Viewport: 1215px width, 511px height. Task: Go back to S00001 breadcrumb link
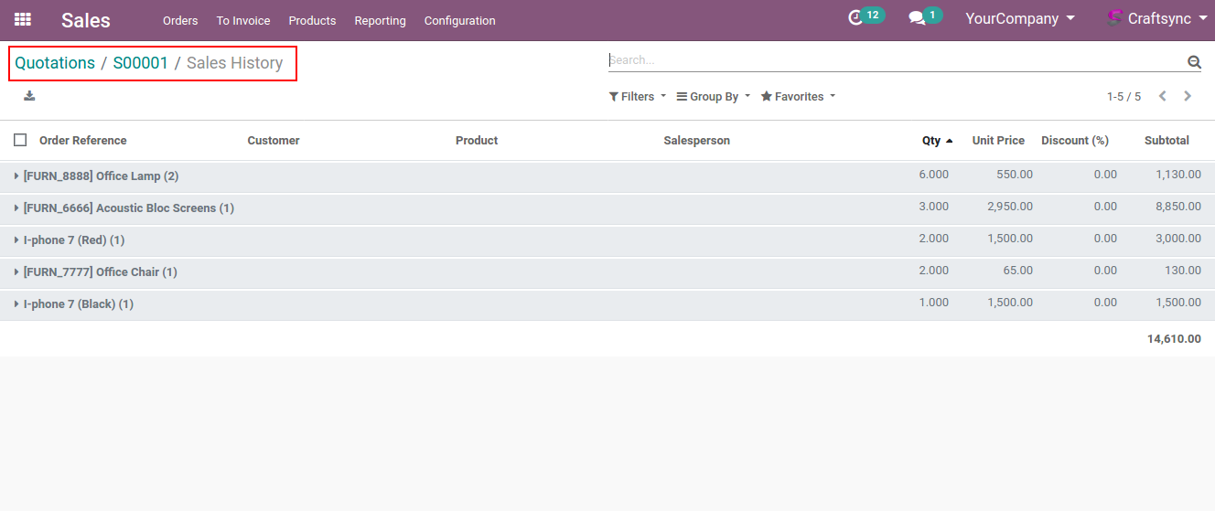(x=141, y=63)
